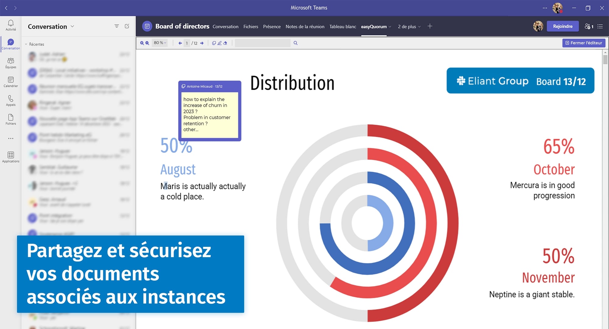Select the pen drawing tool

[x=220, y=43]
